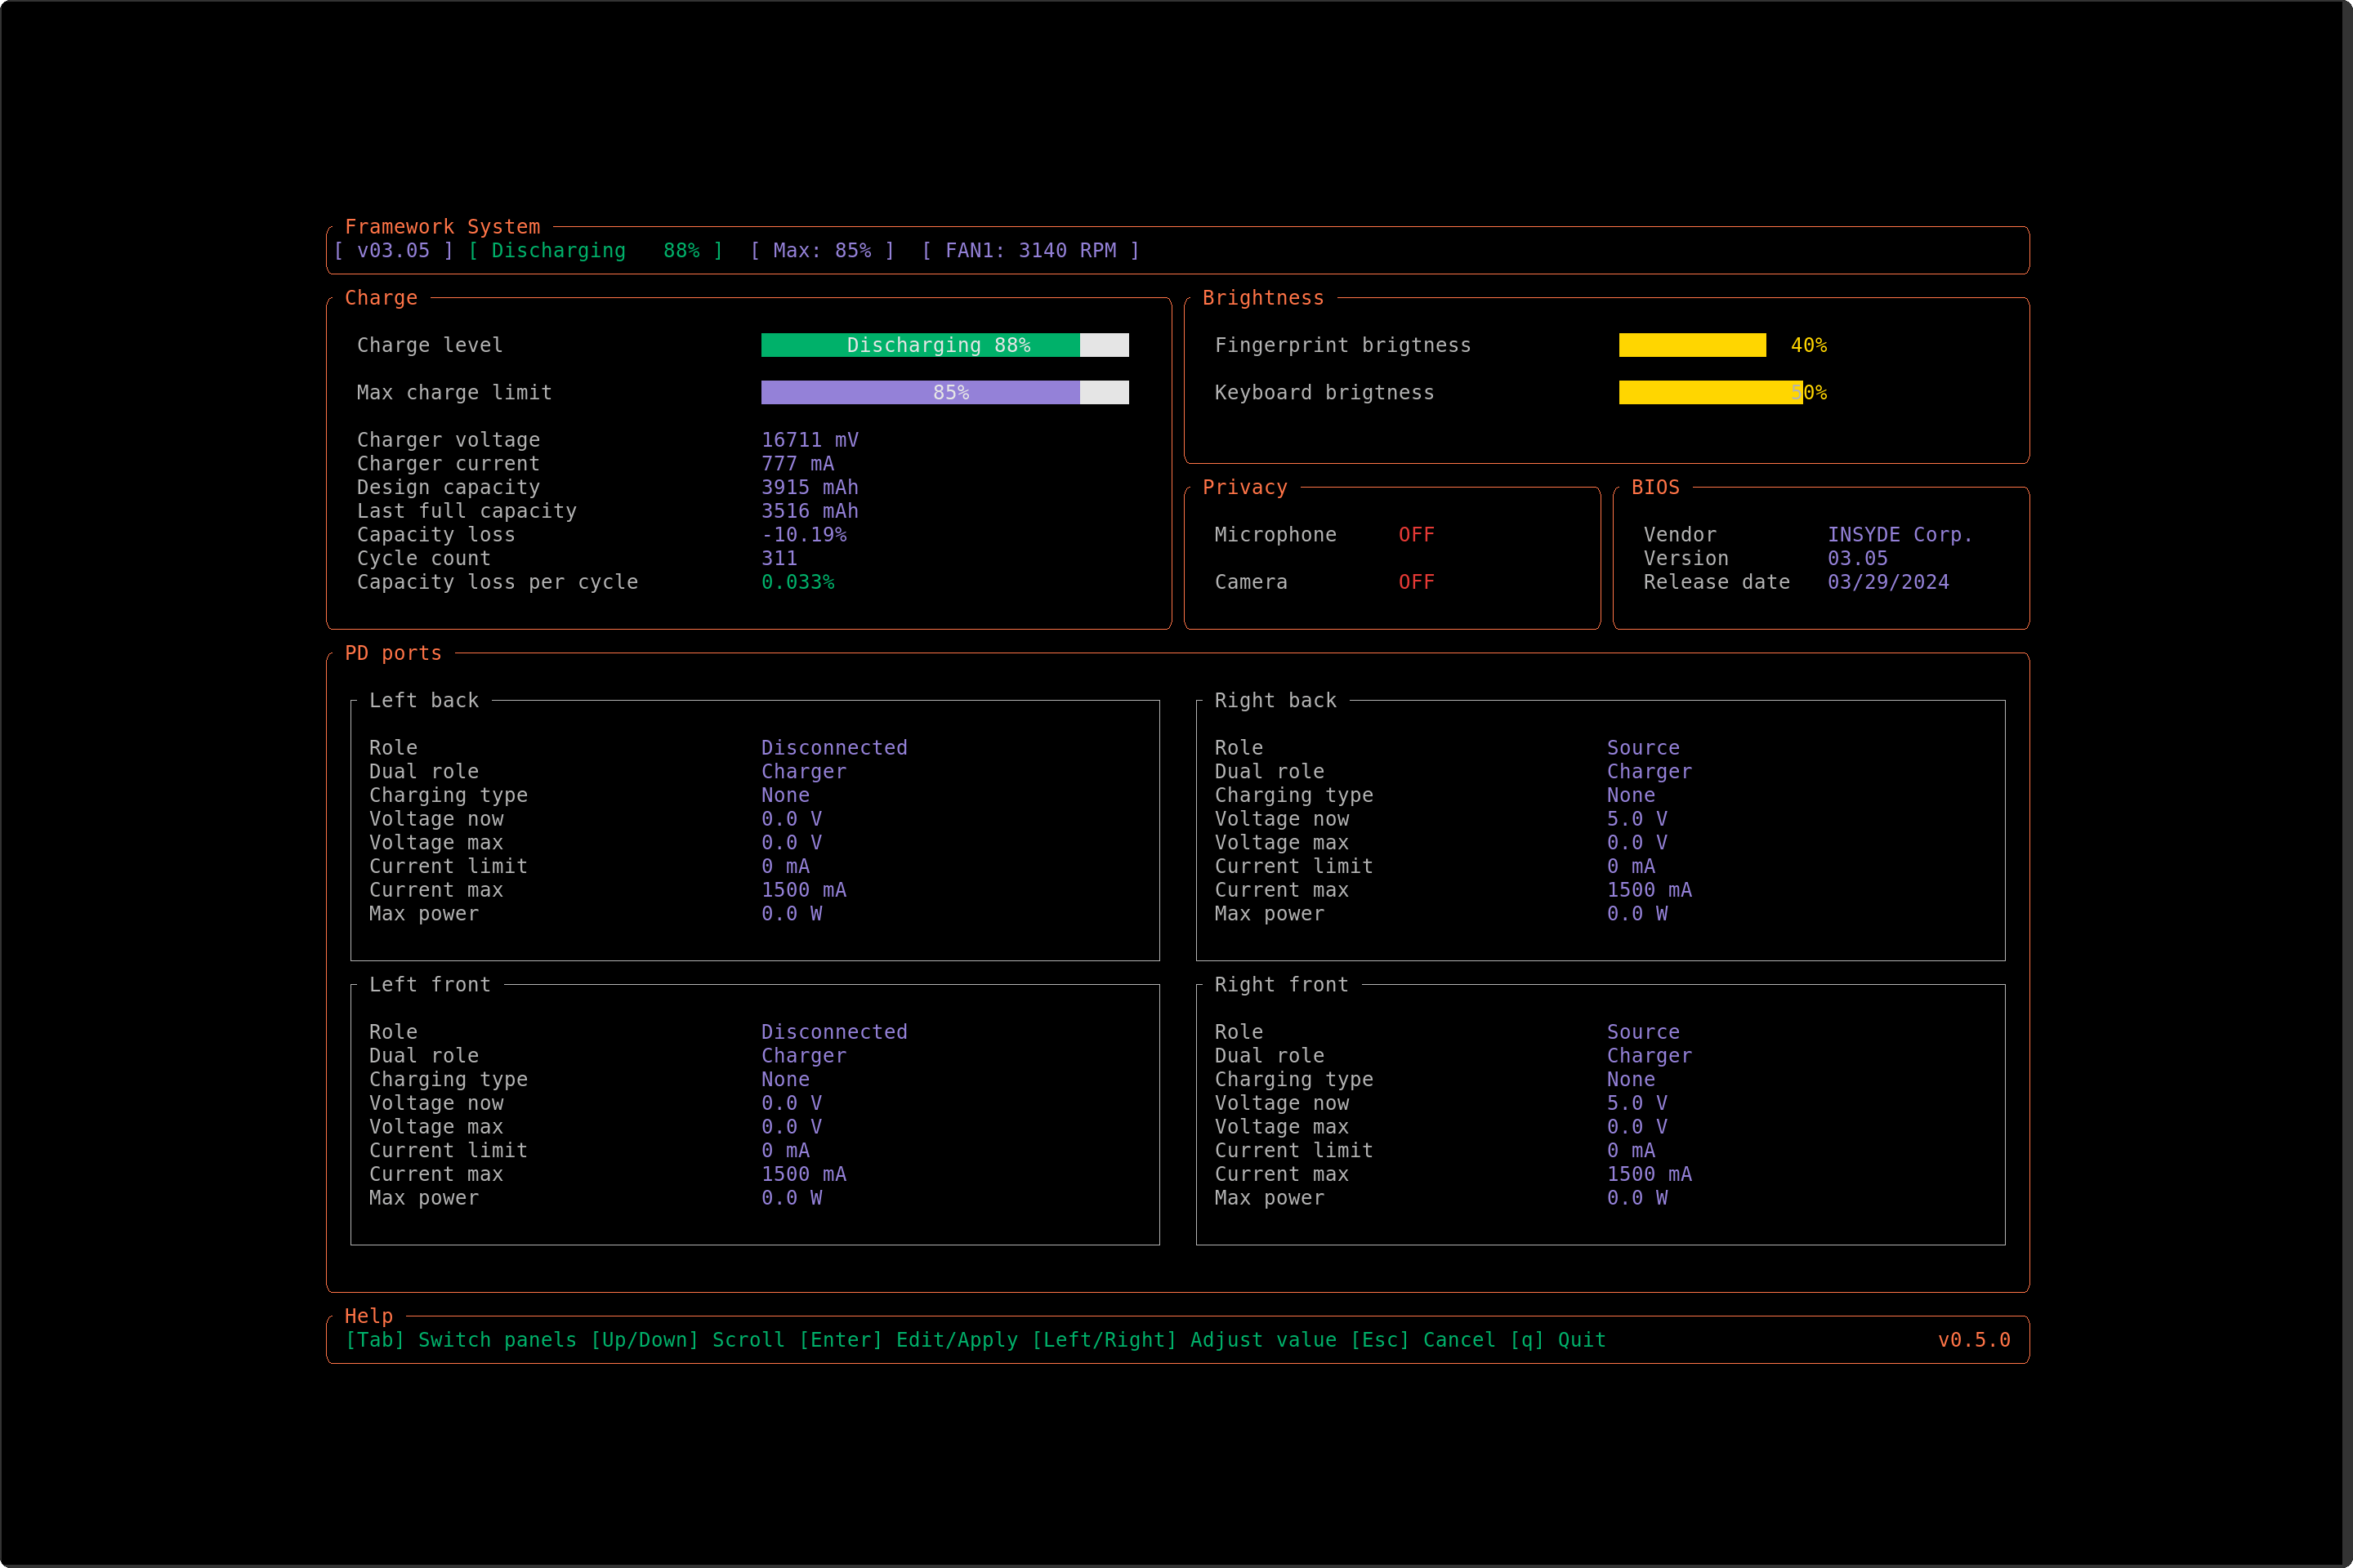Select the Left front PD port section

click(x=429, y=984)
